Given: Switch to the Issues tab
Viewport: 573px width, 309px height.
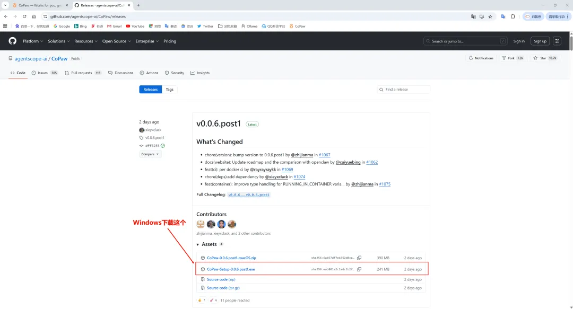Looking at the screenshot, I should (44, 73).
